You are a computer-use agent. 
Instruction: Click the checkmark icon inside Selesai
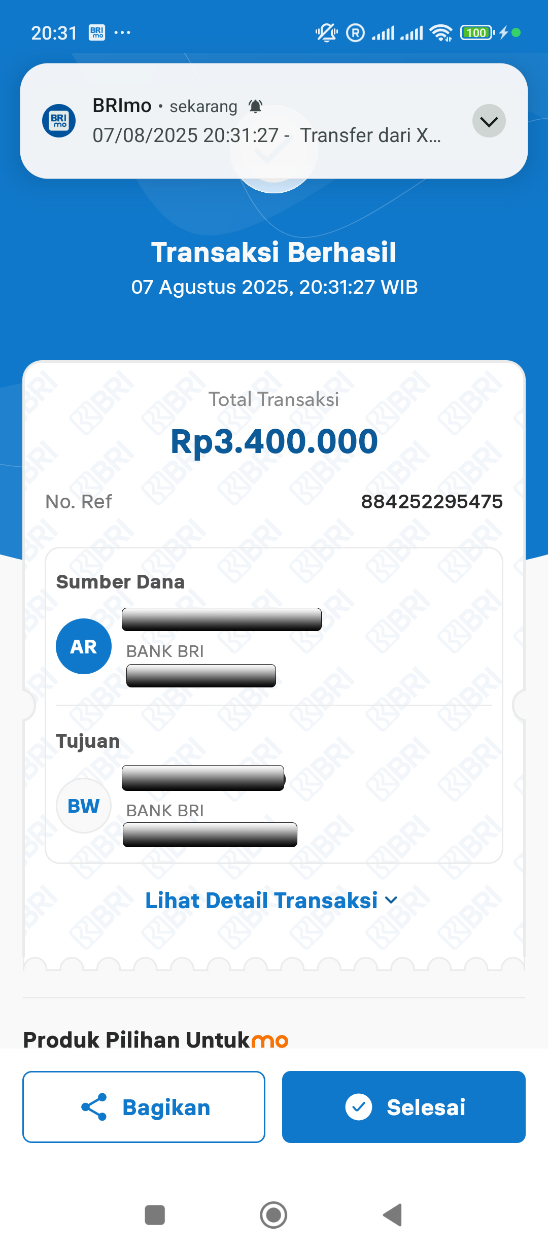[x=359, y=1107]
